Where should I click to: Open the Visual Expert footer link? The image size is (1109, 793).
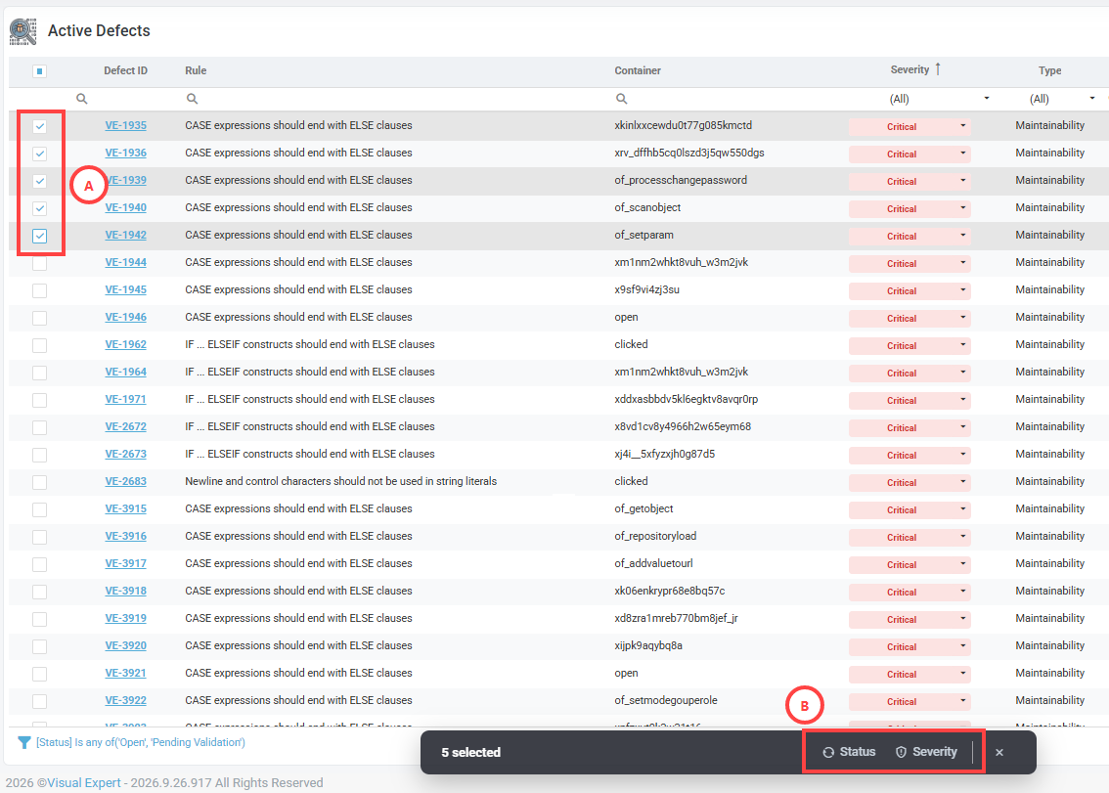[x=83, y=783]
